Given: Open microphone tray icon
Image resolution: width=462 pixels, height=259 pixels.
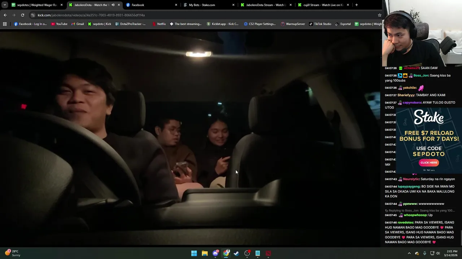Looking at the screenshot, I should (424, 253).
